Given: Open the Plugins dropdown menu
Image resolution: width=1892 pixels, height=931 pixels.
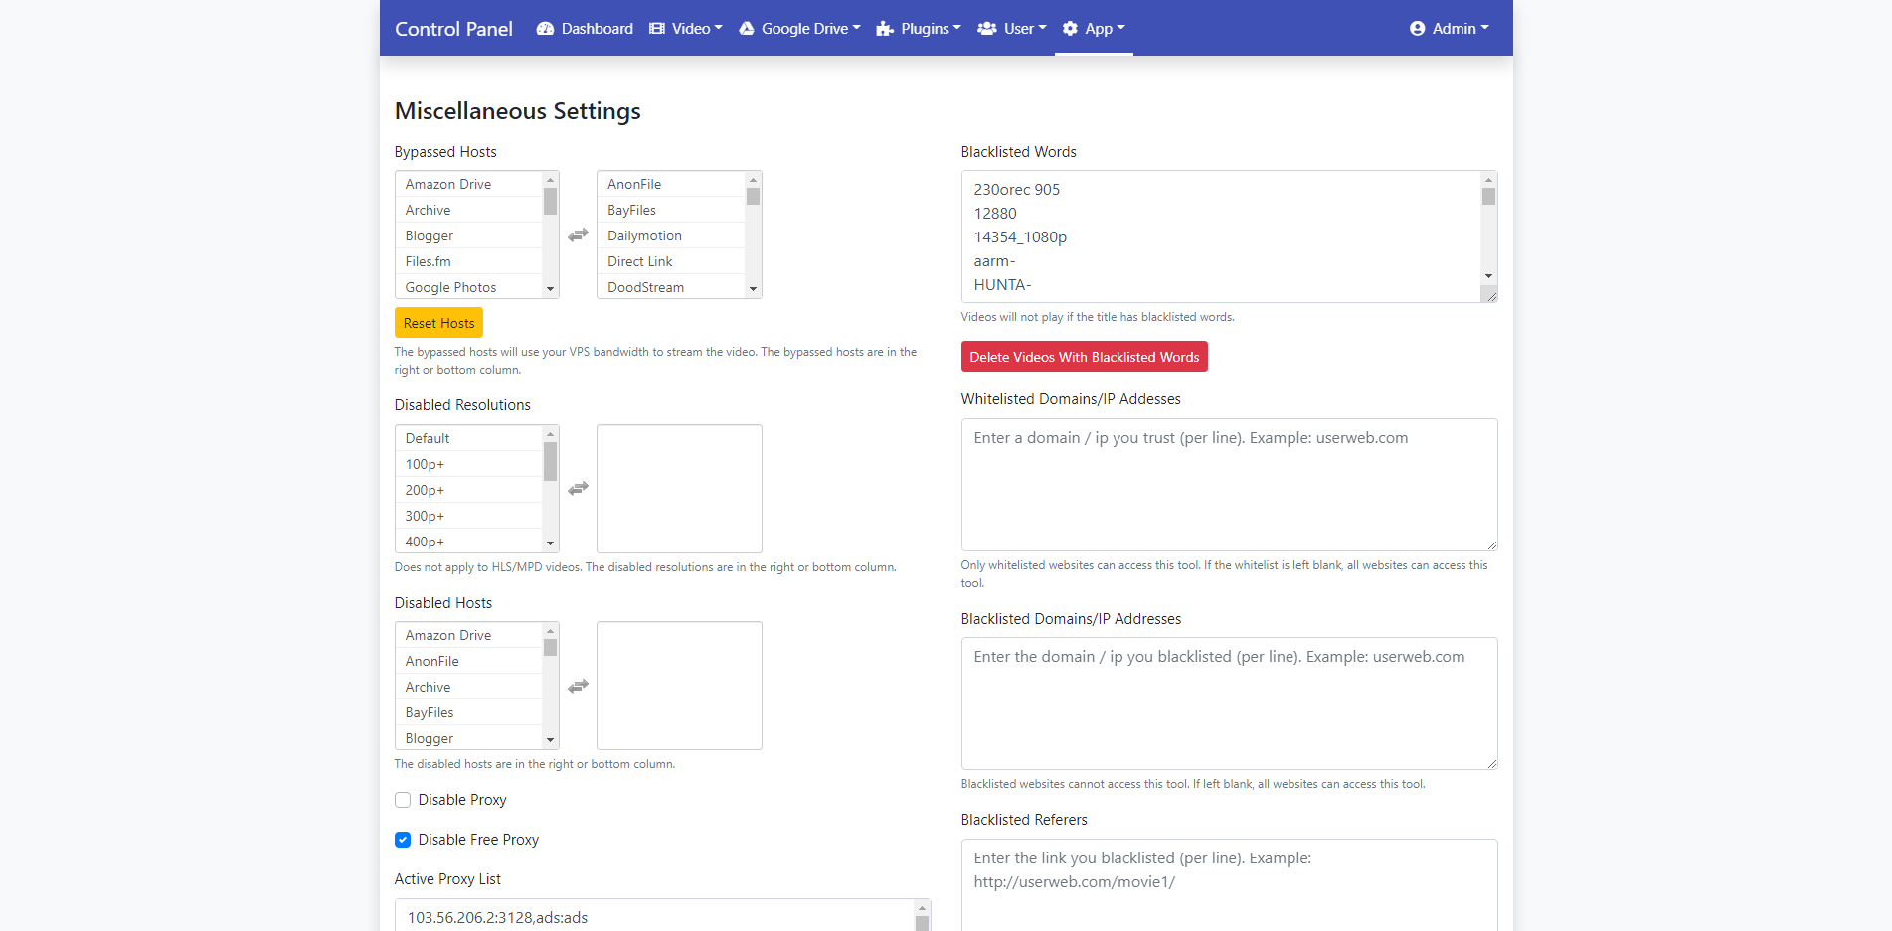Looking at the screenshot, I should click(919, 29).
